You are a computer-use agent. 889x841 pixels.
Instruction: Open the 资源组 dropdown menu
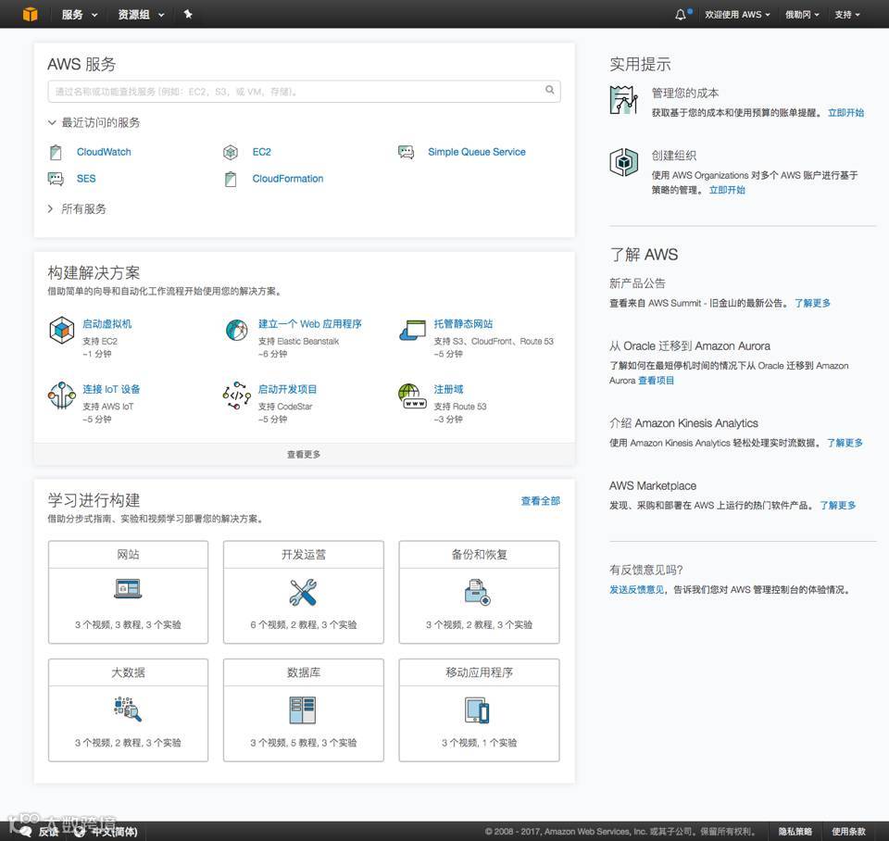pos(141,15)
